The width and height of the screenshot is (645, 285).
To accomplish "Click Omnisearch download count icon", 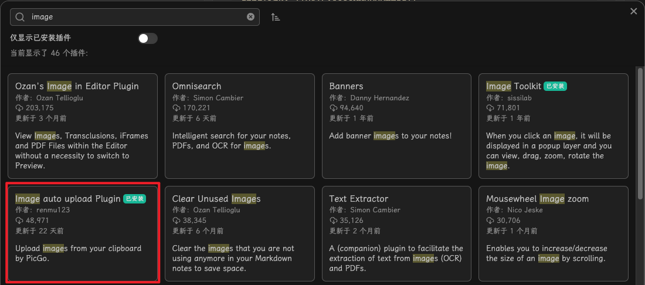I will click(176, 108).
